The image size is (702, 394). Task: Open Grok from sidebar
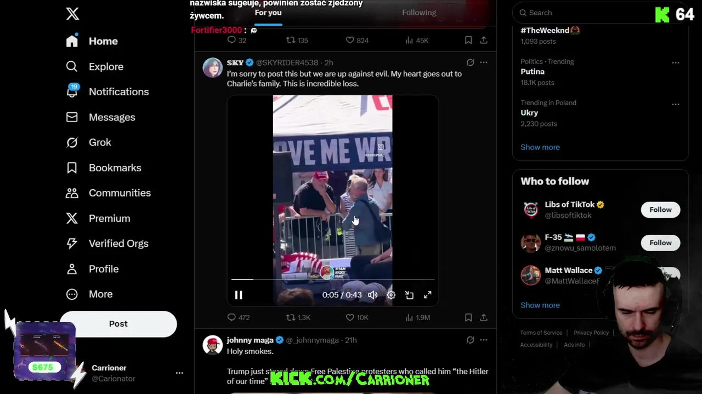click(x=88, y=142)
